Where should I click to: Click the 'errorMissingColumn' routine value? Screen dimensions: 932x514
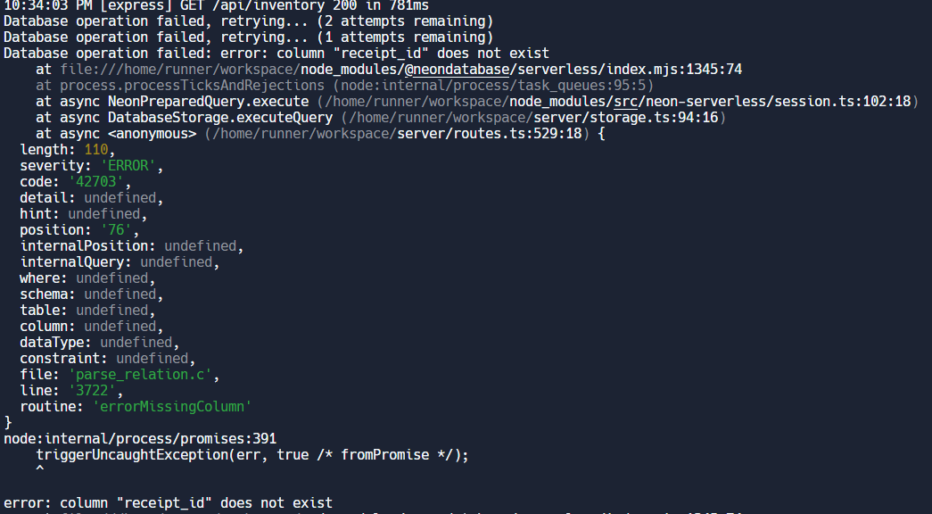point(172,407)
